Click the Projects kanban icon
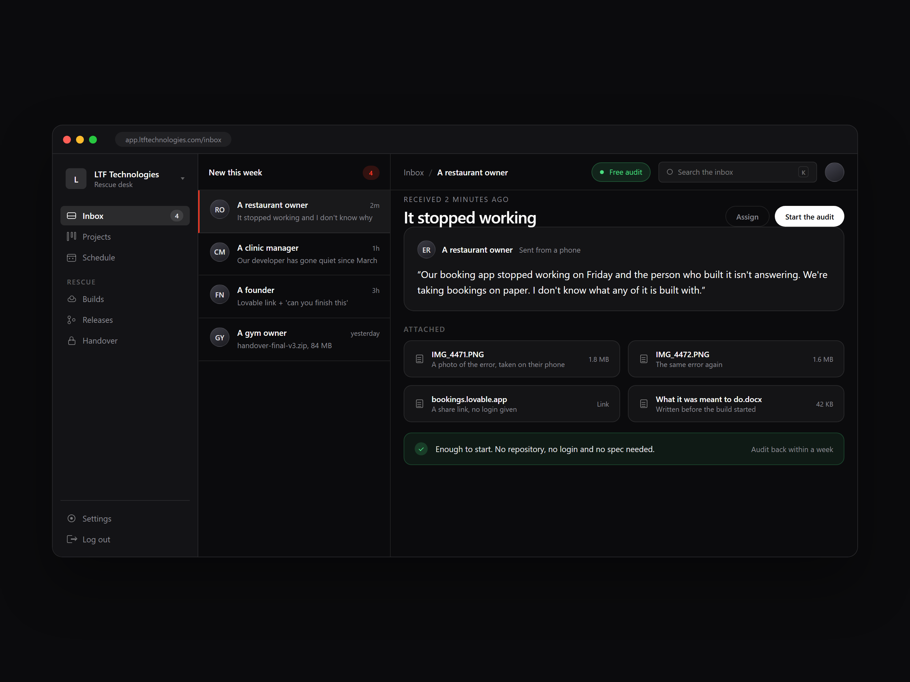The height and width of the screenshot is (682, 910). coord(71,236)
